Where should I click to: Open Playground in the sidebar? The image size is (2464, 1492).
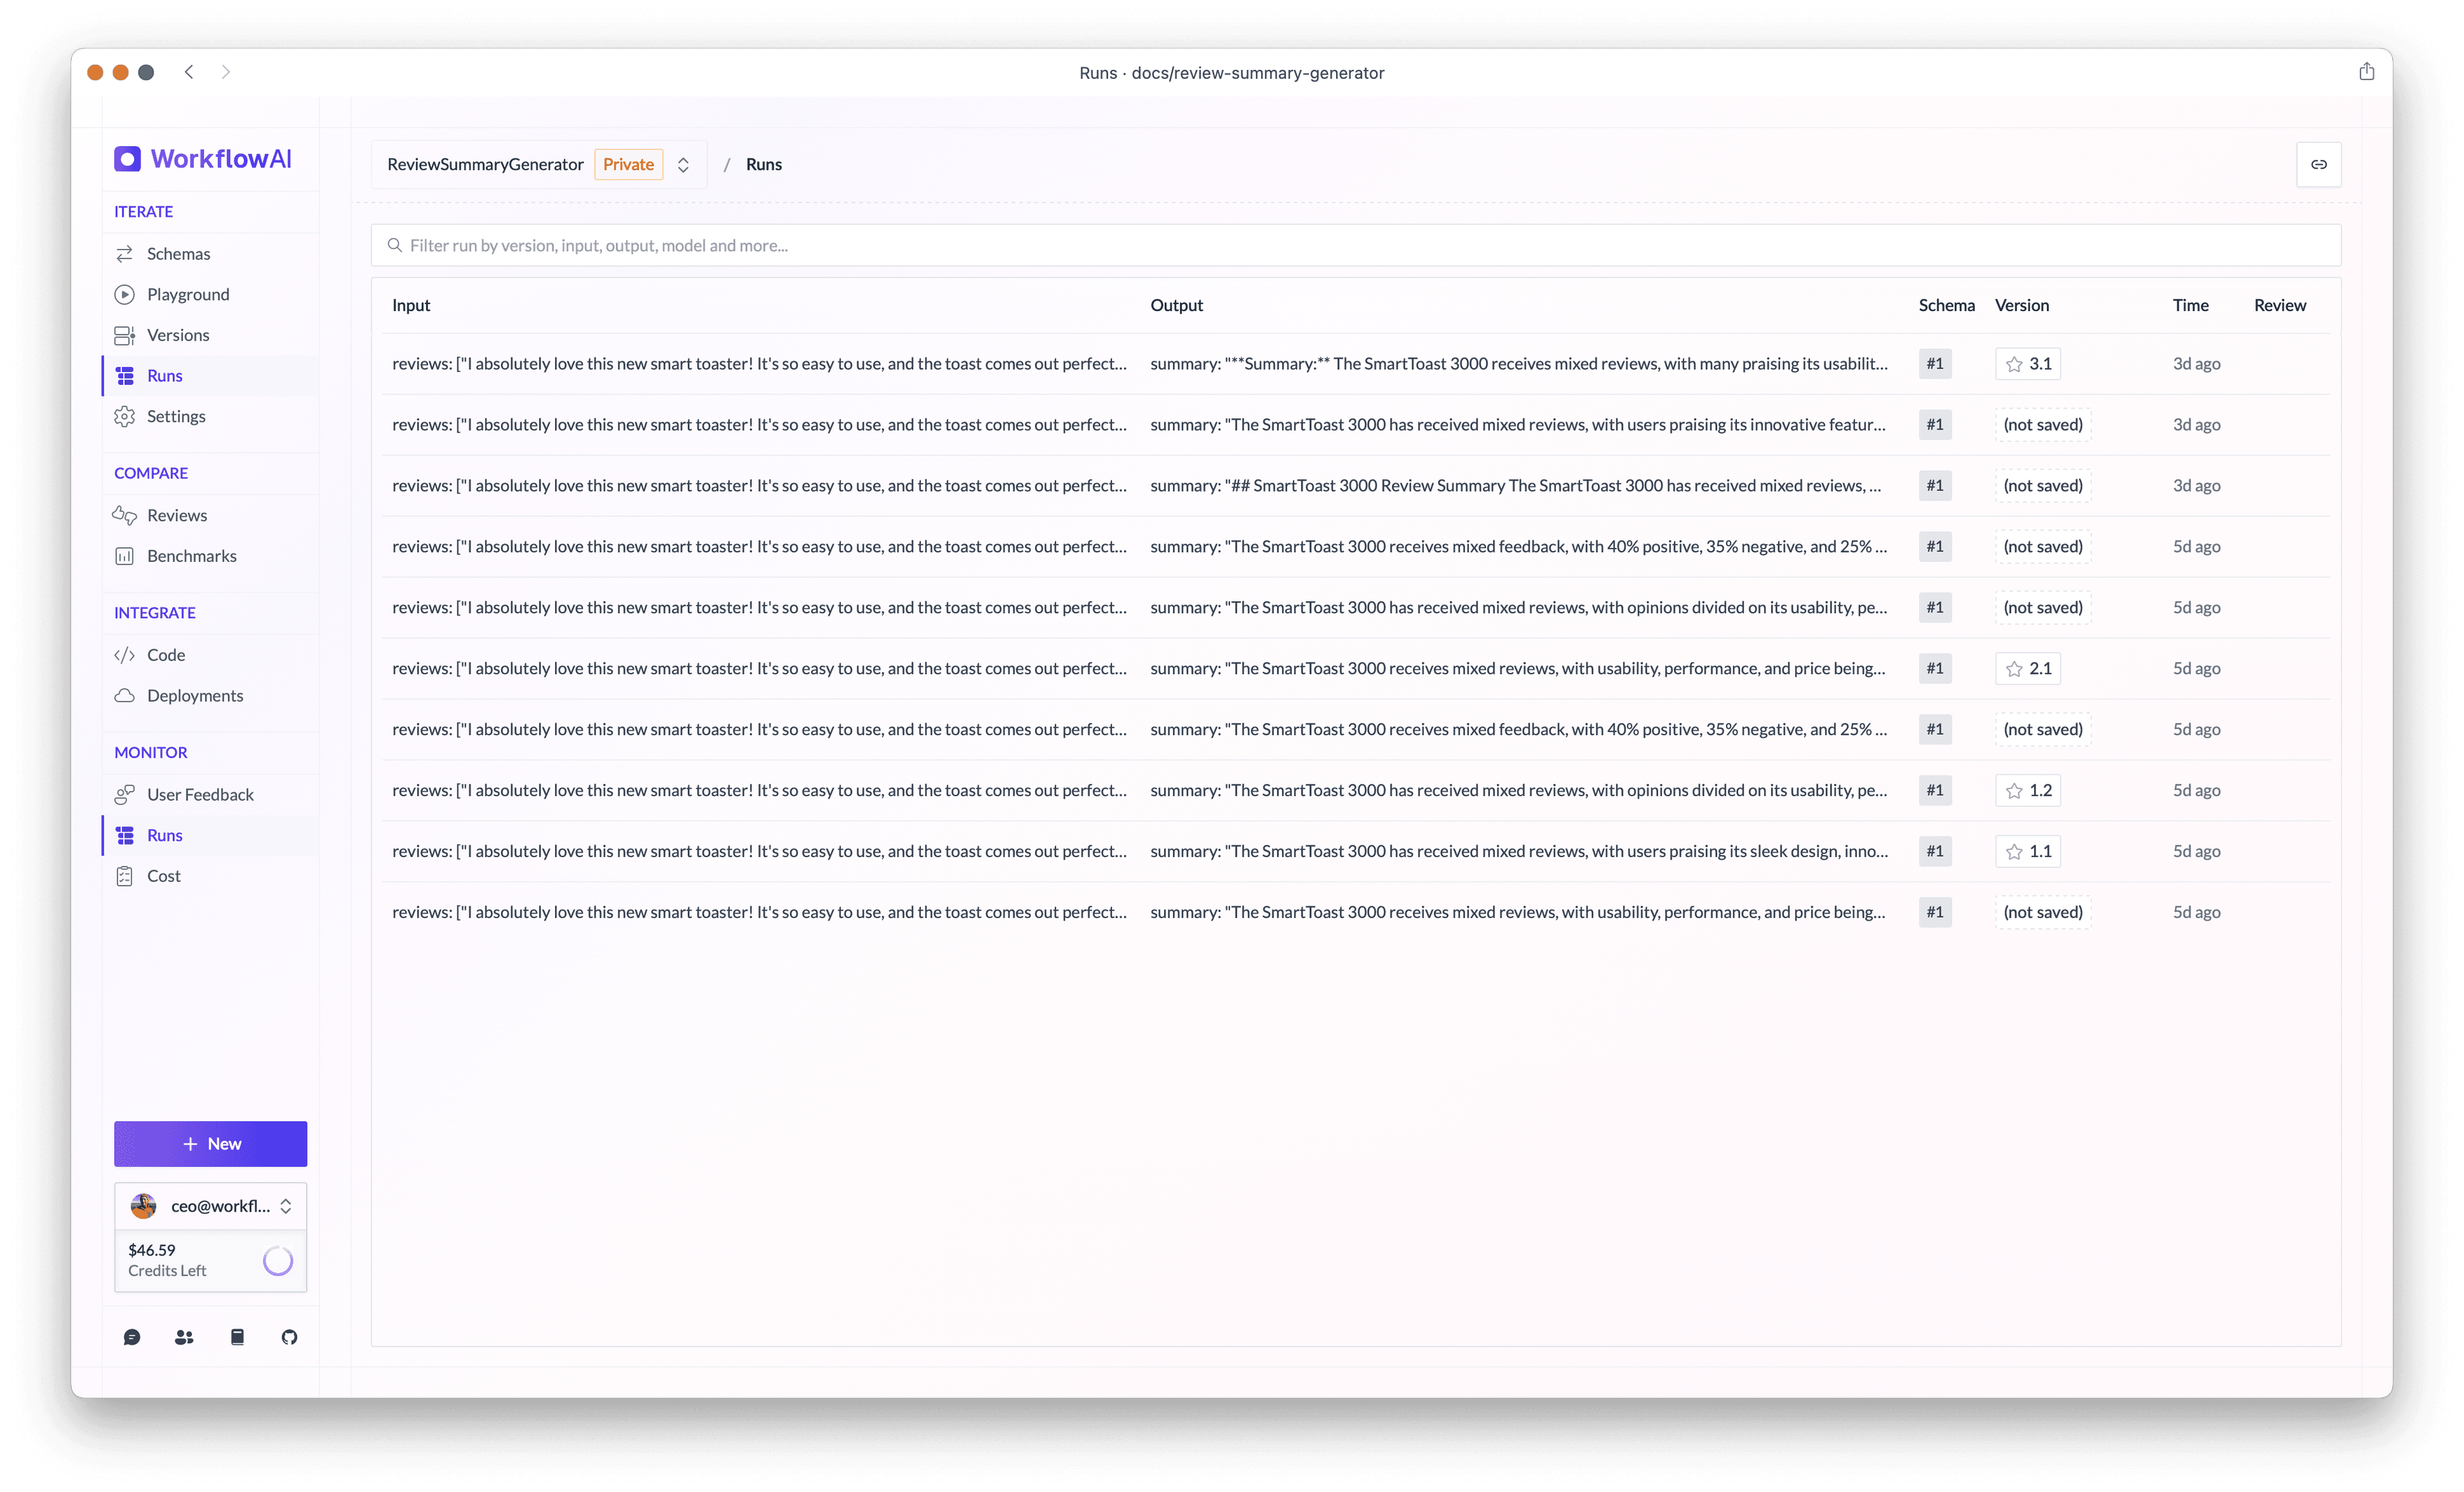click(x=188, y=295)
